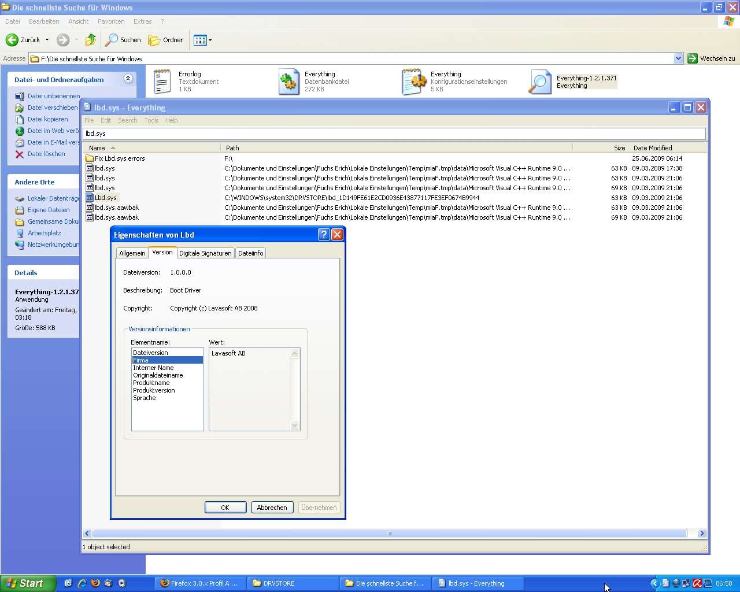Sort results by Size column header
Image resolution: width=740 pixels, height=592 pixels.
coord(600,148)
